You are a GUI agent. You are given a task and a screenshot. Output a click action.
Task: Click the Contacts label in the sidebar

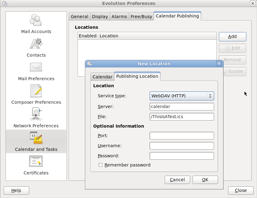point(36,55)
